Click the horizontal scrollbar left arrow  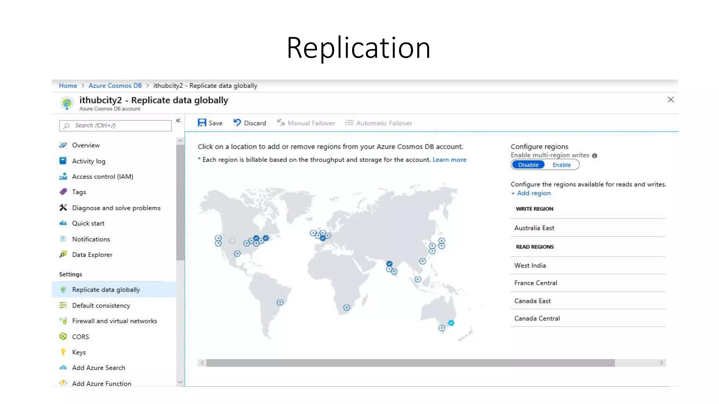point(202,363)
